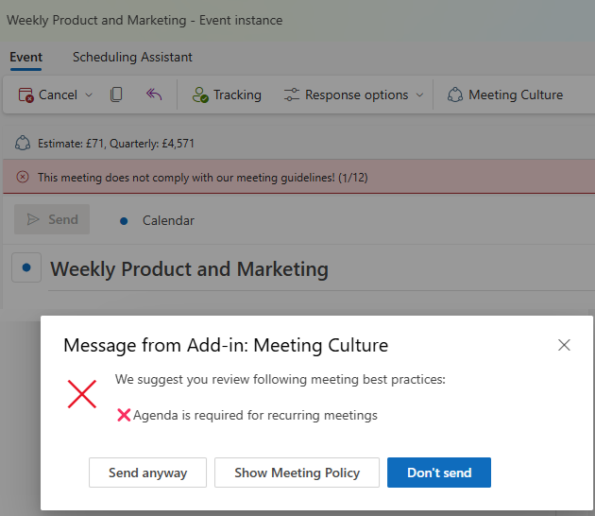Click the purple reply-all arrow icon

pyautogui.click(x=154, y=95)
